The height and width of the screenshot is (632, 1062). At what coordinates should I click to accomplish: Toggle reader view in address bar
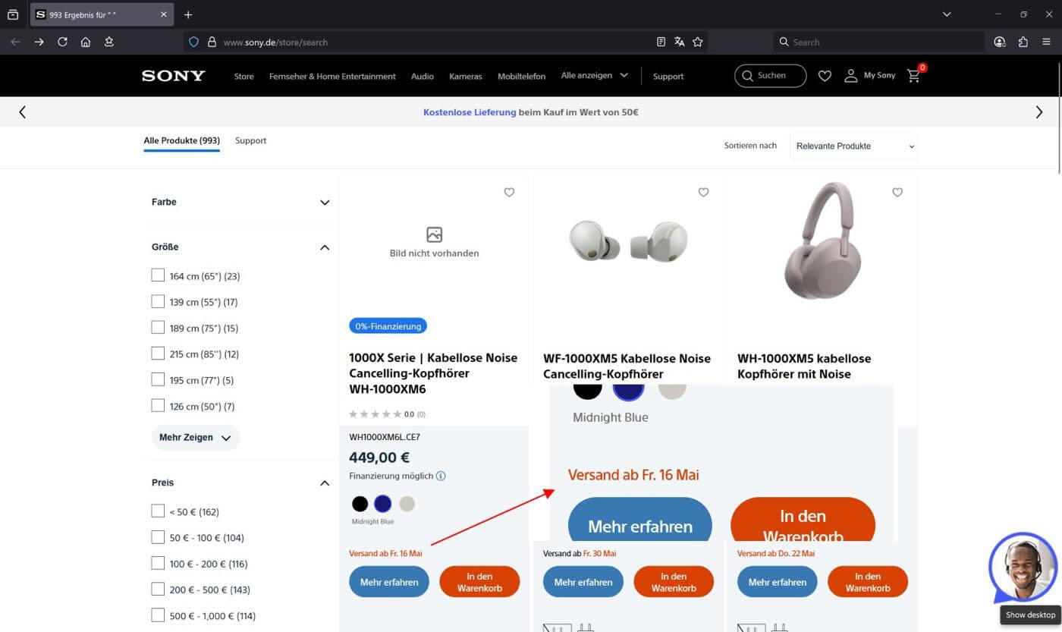(x=661, y=42)
